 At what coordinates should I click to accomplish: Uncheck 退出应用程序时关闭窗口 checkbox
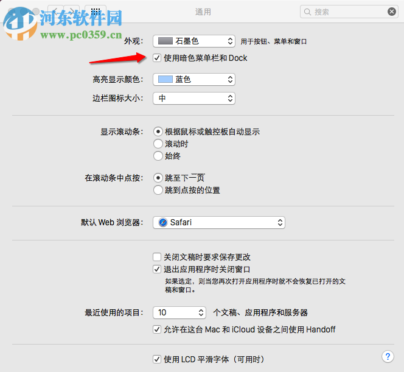[x=157, y=269]
